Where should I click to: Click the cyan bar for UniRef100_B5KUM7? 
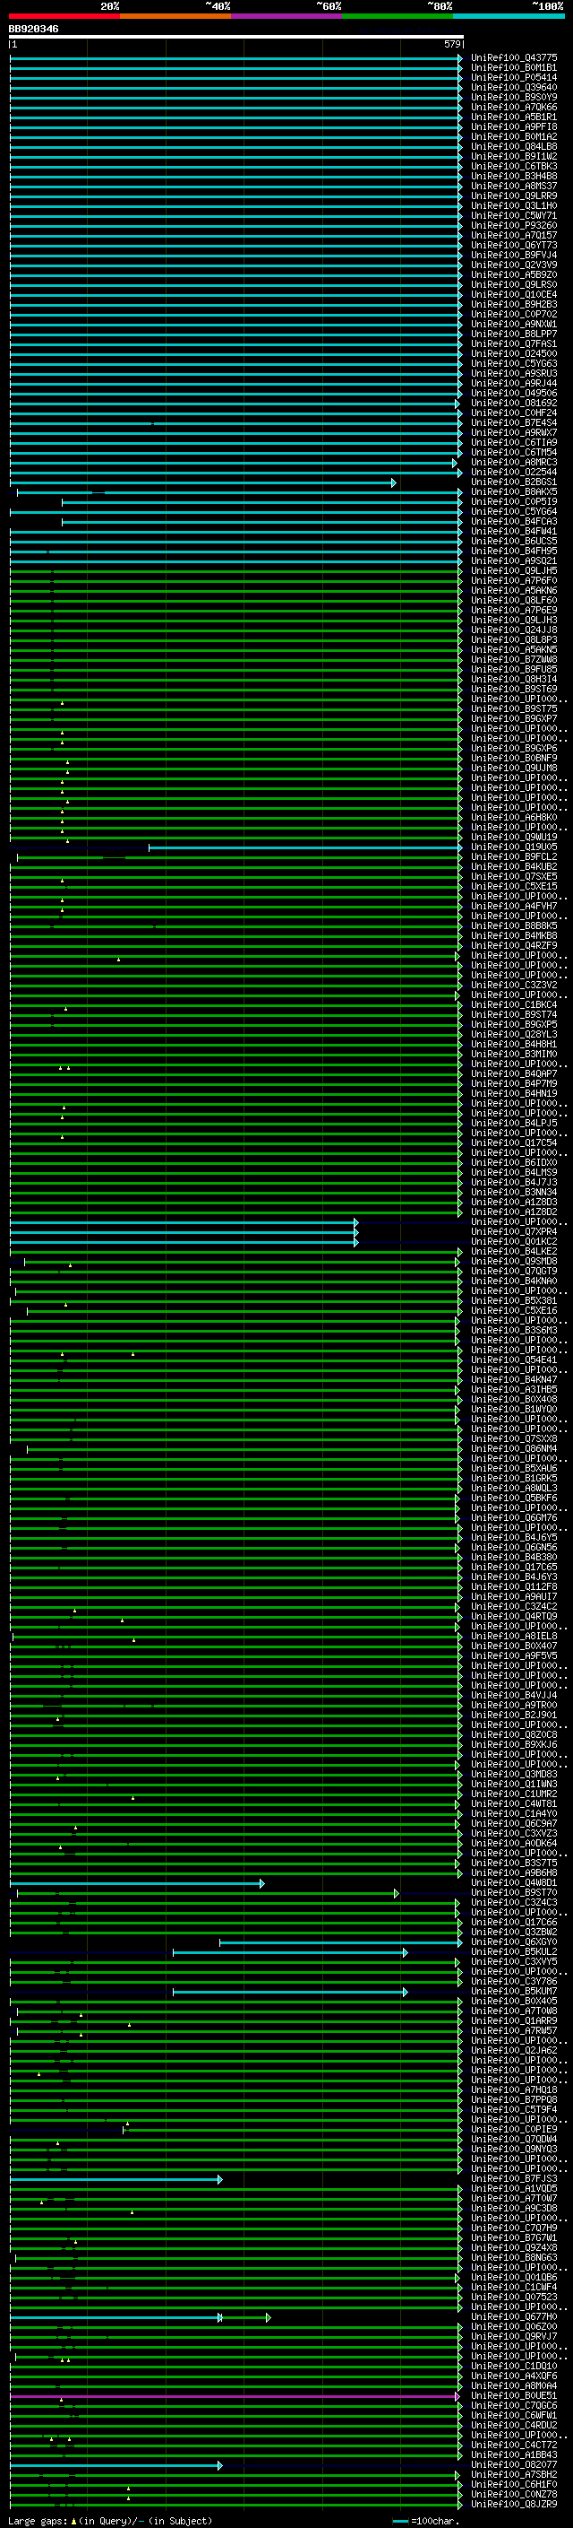(290, 1991)
